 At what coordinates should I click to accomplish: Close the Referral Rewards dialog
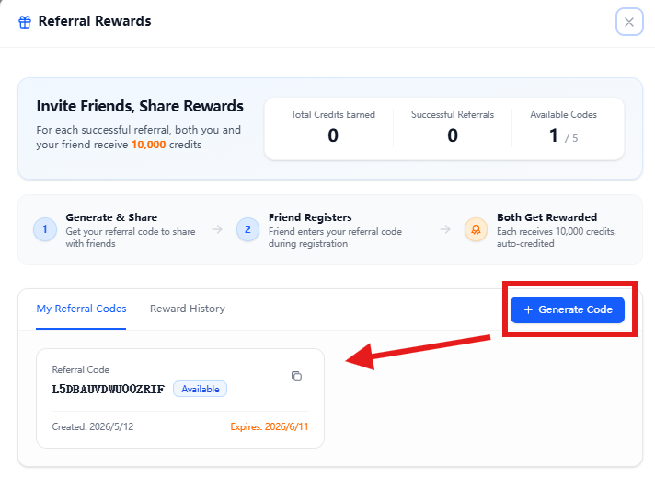(629, 22)
